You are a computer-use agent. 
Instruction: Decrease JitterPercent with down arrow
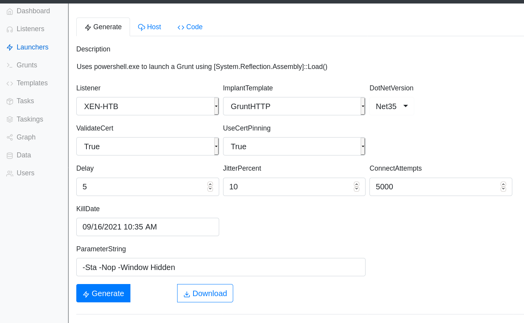pyautogui.click(x=357, y=189)
